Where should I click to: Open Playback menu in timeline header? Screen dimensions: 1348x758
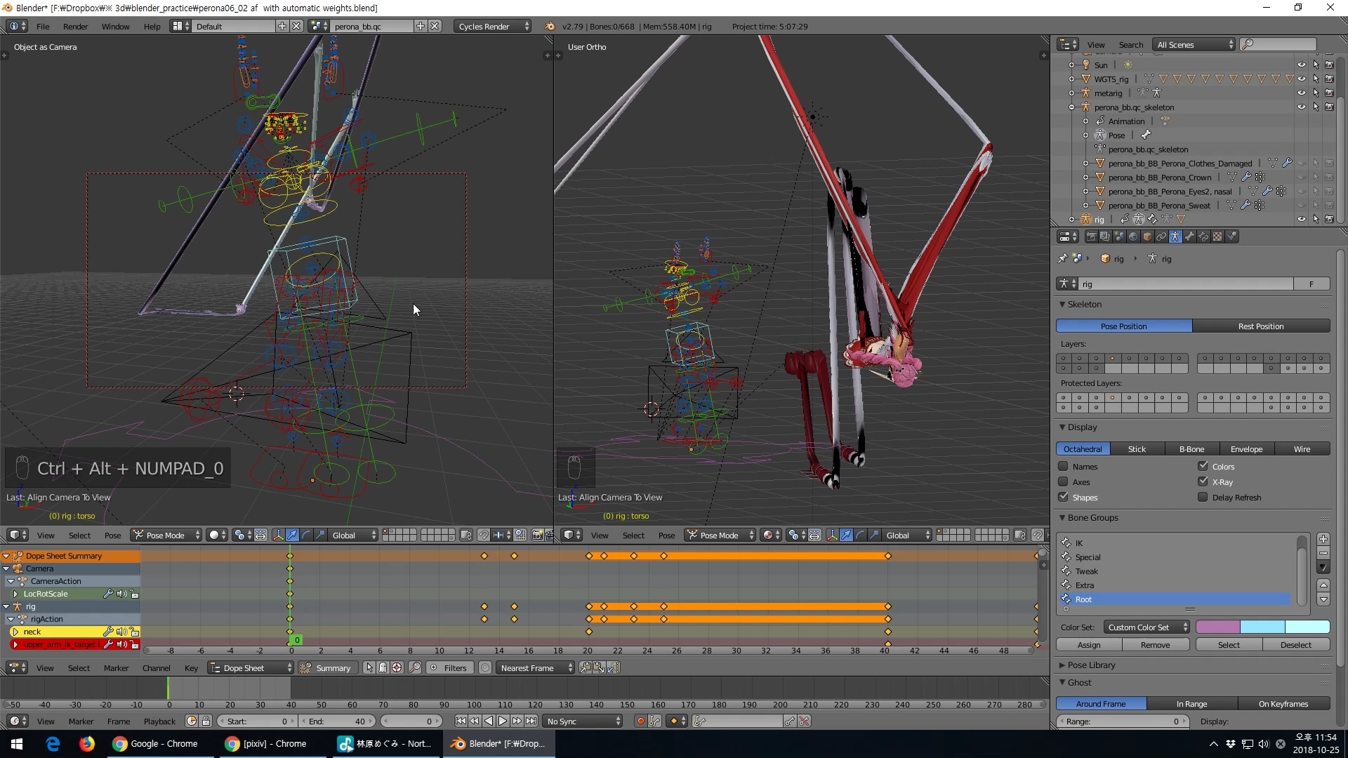coord(159,721)
